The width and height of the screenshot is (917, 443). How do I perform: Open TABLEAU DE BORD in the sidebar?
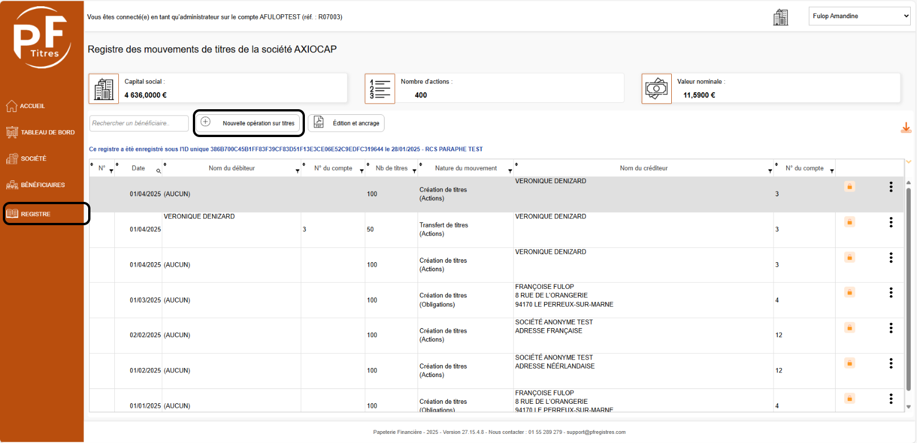pyautogui.click(x=40, y=132)
